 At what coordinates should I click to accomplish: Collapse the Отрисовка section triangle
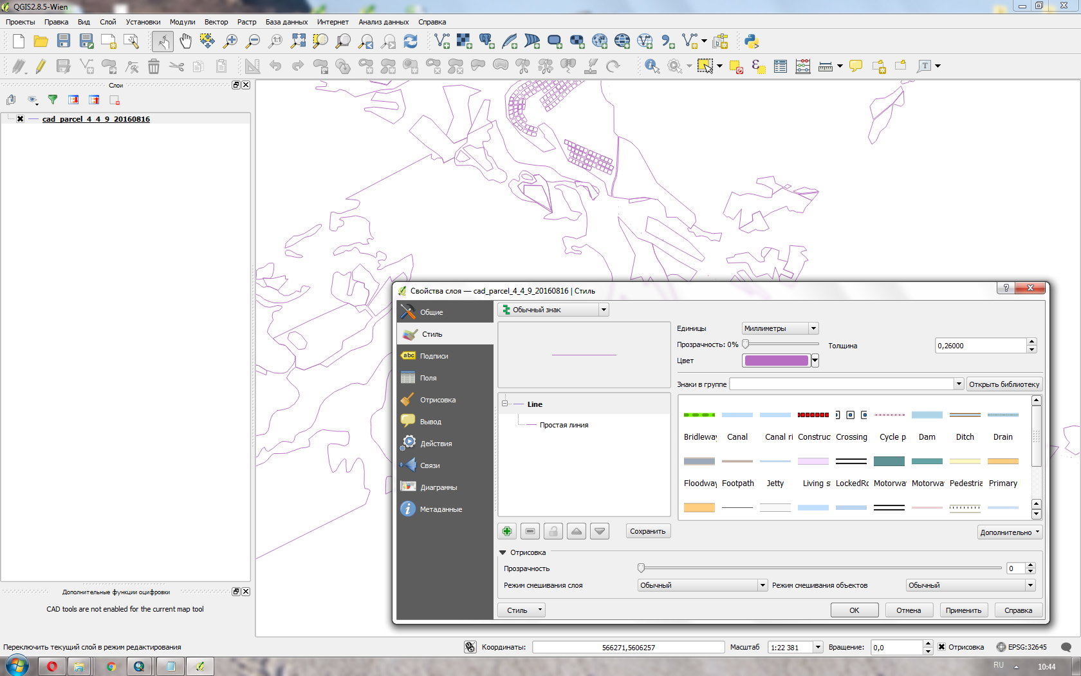(x=503, y=552)
